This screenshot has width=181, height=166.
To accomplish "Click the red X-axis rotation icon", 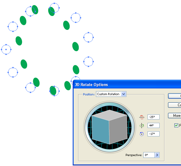I will (x=142, y=117).
